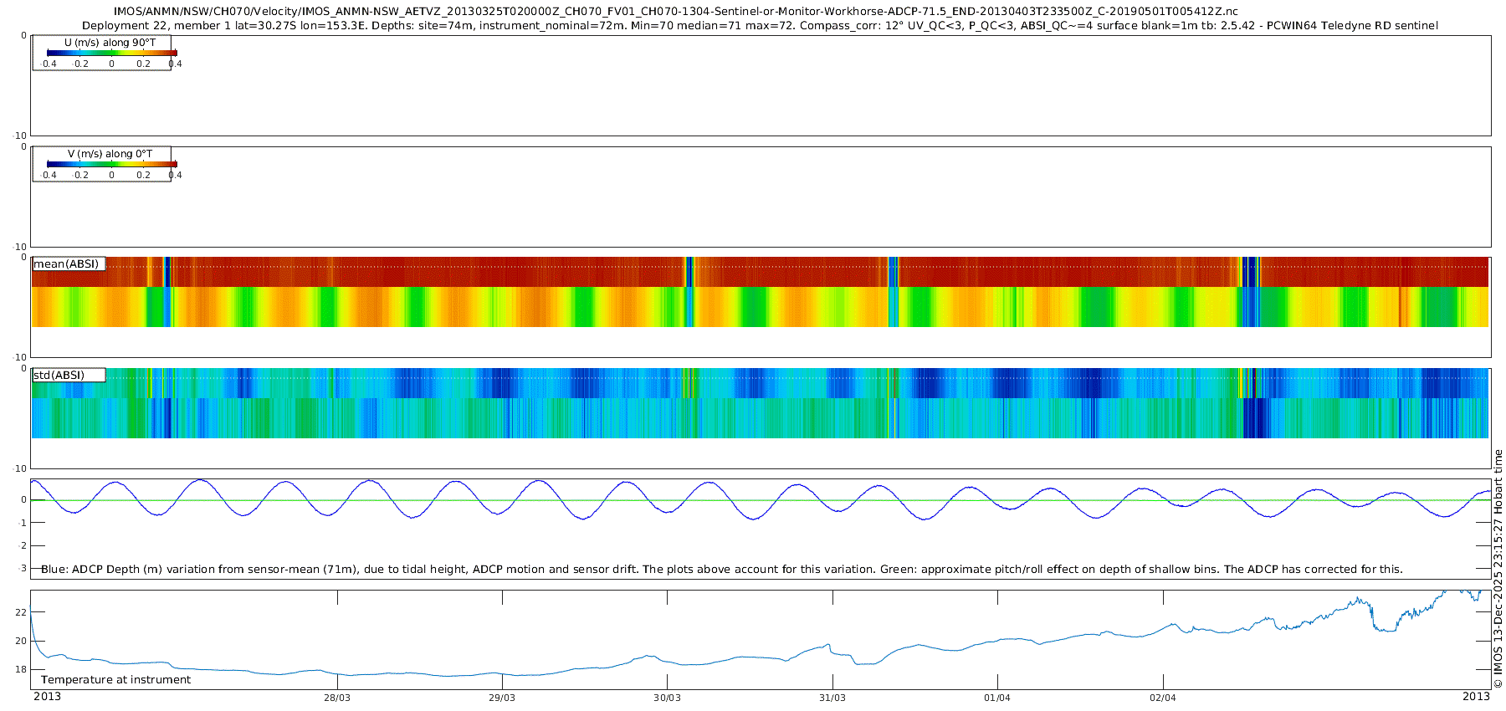Click the 02/04 date tick label
Image resolution: width=1506 pixels, height=711 pixels.
[x=1162, y=698]
